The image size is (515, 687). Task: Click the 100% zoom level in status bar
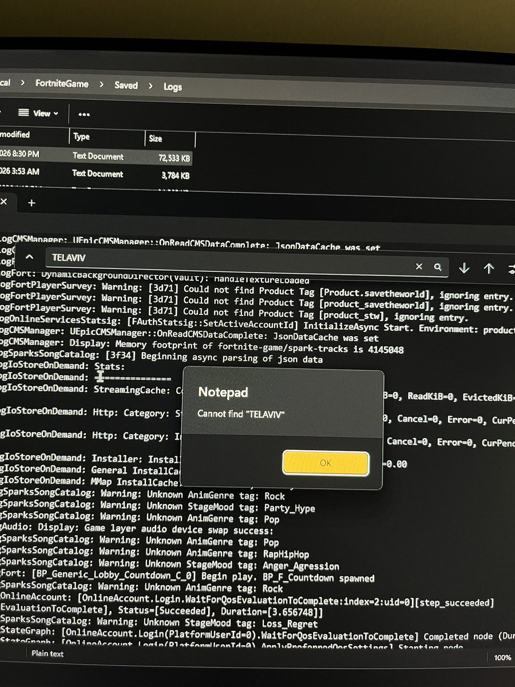click(x=502, y=658)
